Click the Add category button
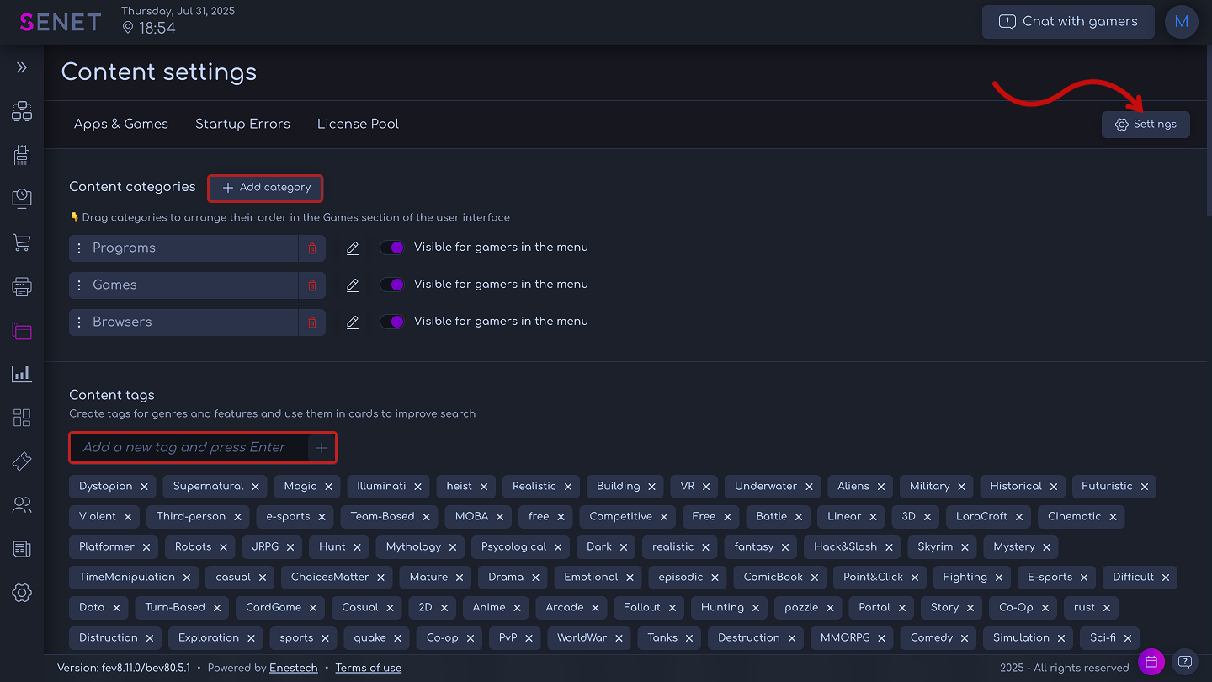This screenshot has height=682, width=1212. (266, 188)
